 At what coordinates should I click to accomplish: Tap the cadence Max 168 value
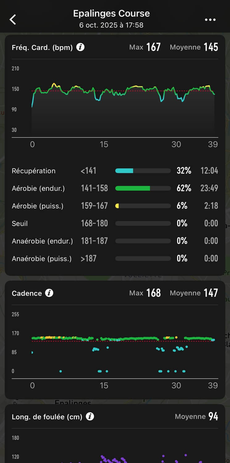(153, 293)
